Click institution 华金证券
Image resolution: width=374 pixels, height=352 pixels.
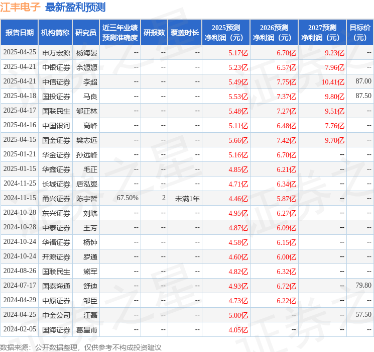coord(56,155)
